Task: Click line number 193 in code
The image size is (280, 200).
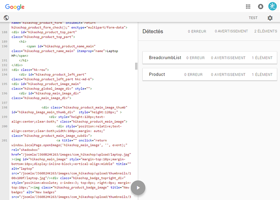Action: point(5,70)
